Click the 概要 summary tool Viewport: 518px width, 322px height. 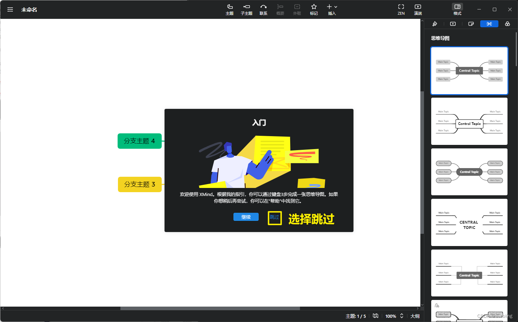click(x=280, y=9)
